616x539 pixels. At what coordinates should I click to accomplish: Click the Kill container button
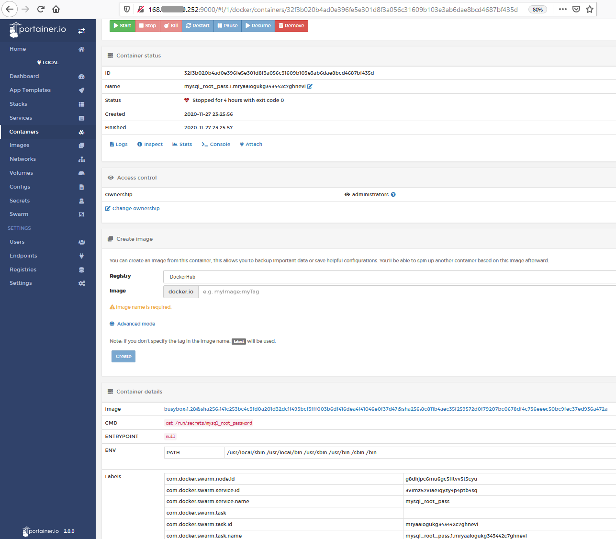click(171, 26)
